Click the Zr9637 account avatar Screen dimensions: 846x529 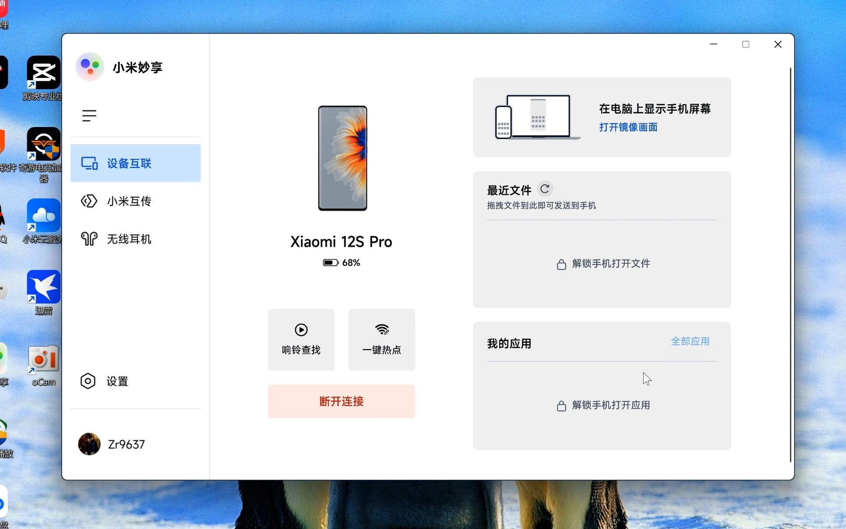[89, 444]
